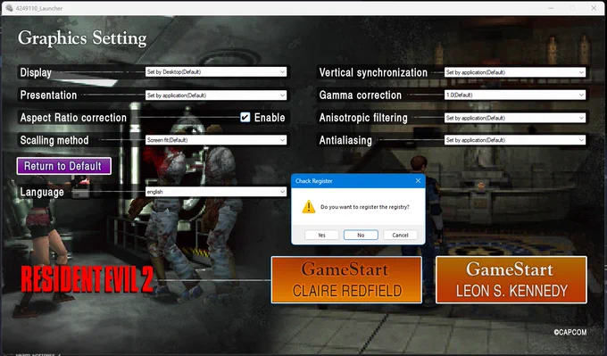Click the warning icon in the dialog
This screenshot has width=607, height=356.
click(x=309, y=207)
